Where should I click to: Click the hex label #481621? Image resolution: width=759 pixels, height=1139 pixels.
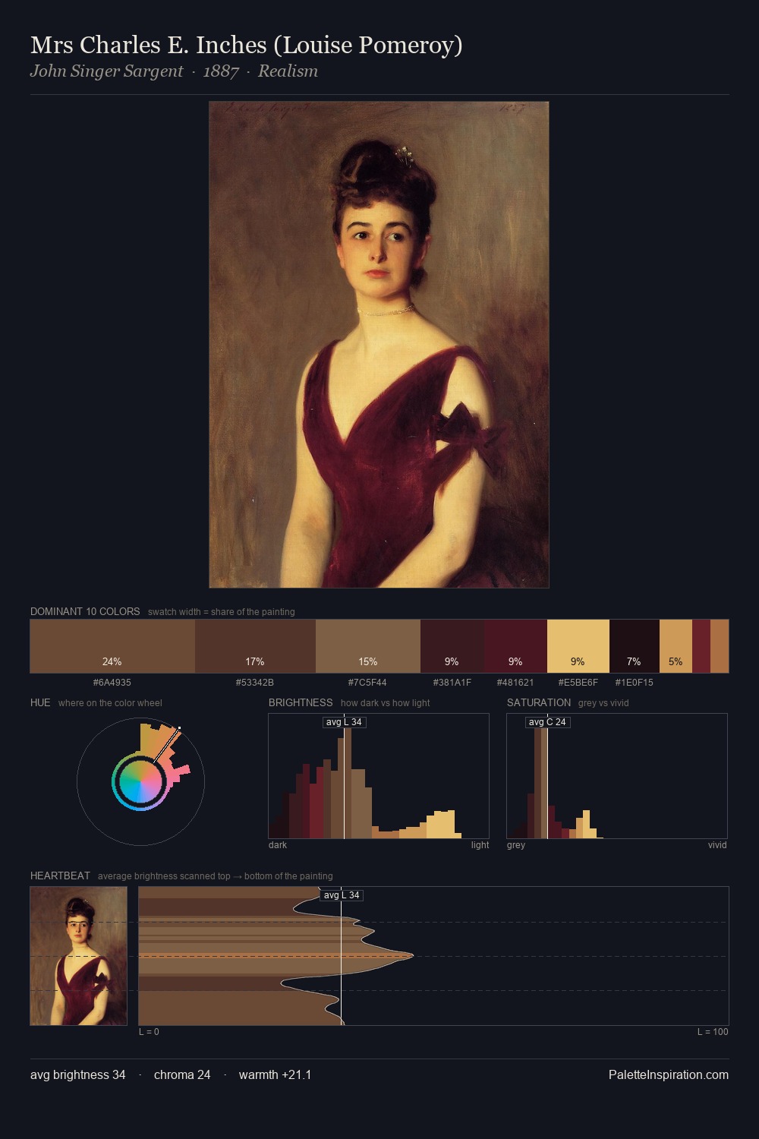click(x=515, y=683)
